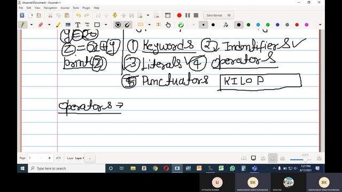Open the insert page dropdown arrow
This screenshot has width=342, height=192.
tap(148, 15)
